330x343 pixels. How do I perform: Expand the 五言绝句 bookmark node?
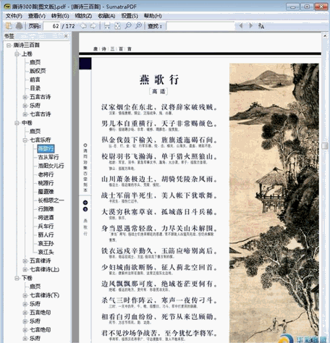[x=25, y=313]
